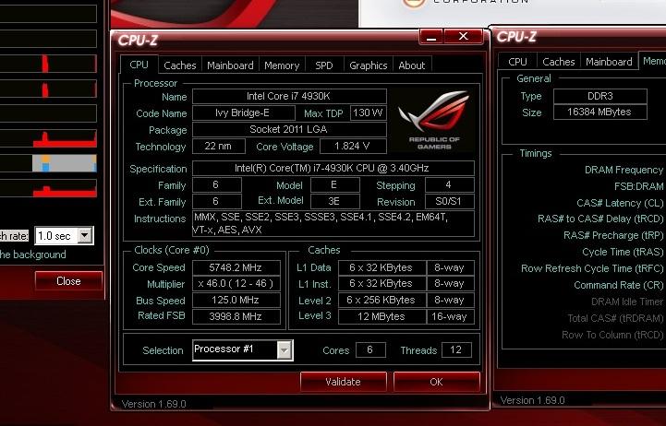The width and height of the screenshot is (666, 426).
Task: Click the DDR3 type value in second window
Action: (599, 96)
